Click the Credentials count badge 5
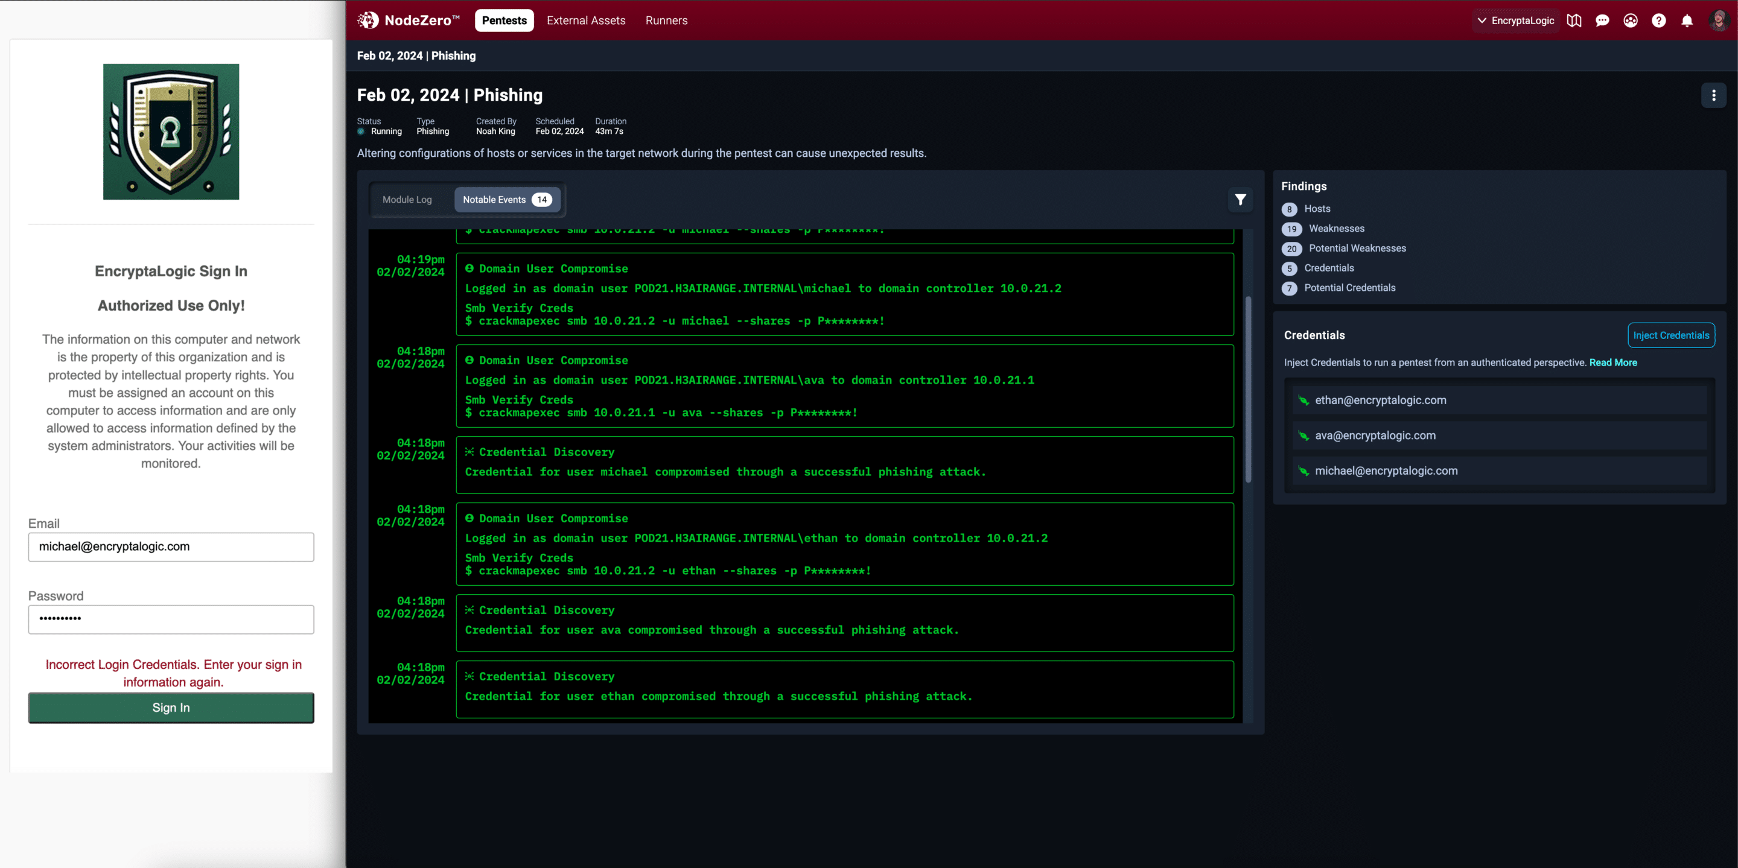Image resolution: width=1738 pixels, height=868 pixels. (x=1290, y=268)
